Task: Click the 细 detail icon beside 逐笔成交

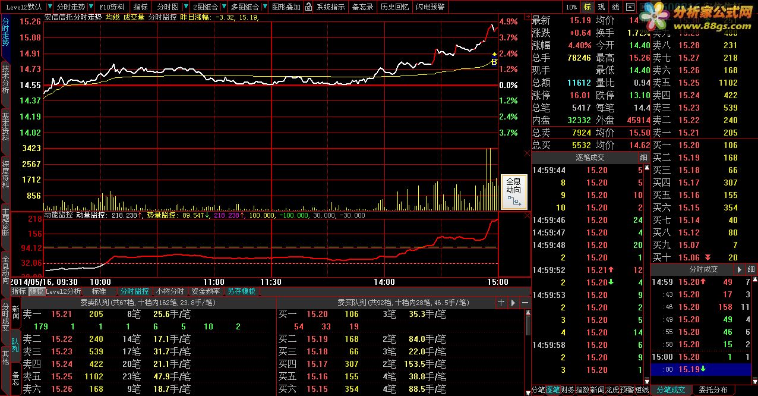Action: click(x=643, y=158)
